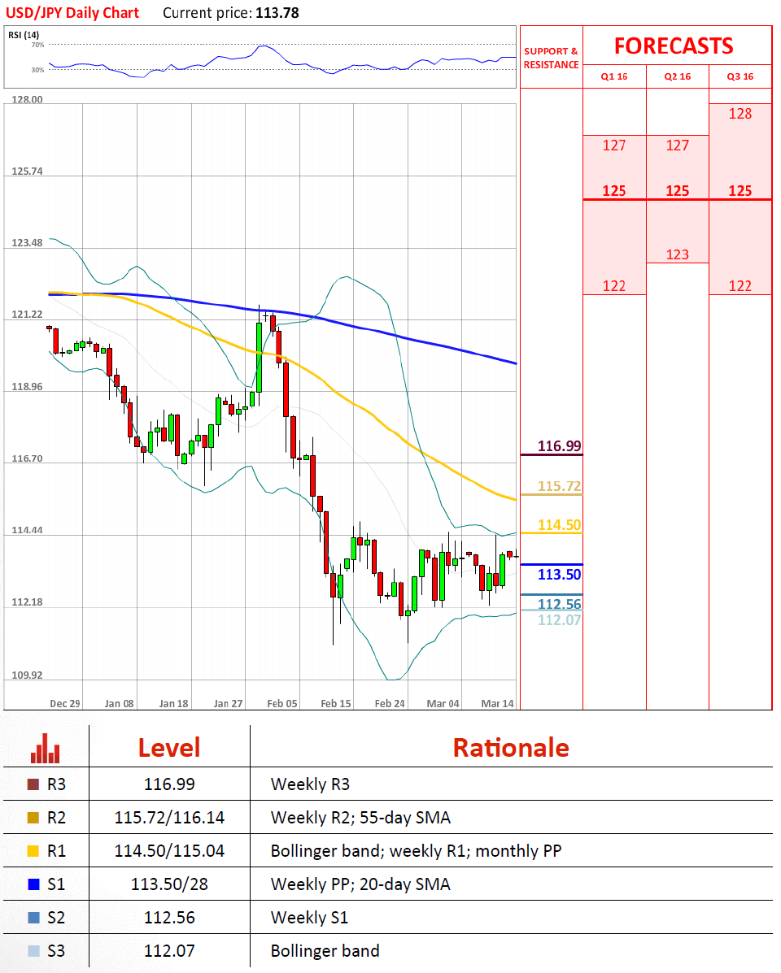Click the 123.48 price axis label
Viewport: 781px width, 973px height.
coord(28,242)
